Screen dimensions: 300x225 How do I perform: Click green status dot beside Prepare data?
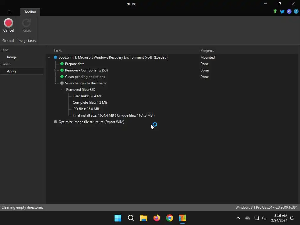point(62,64)
